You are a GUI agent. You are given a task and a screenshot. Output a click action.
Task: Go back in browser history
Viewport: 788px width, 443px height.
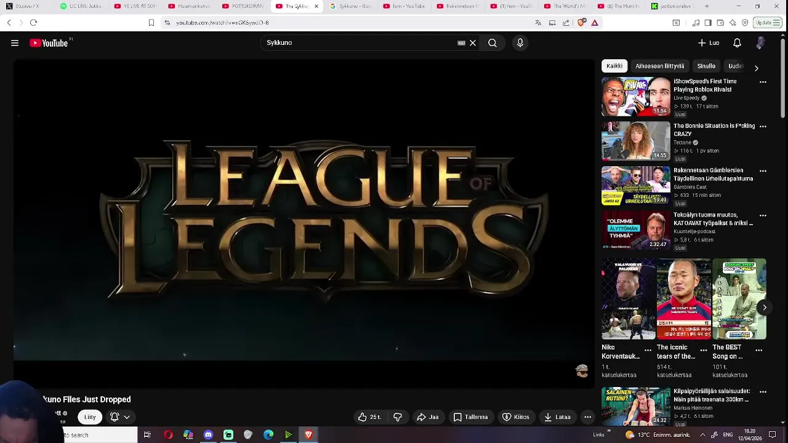point(9,23)
